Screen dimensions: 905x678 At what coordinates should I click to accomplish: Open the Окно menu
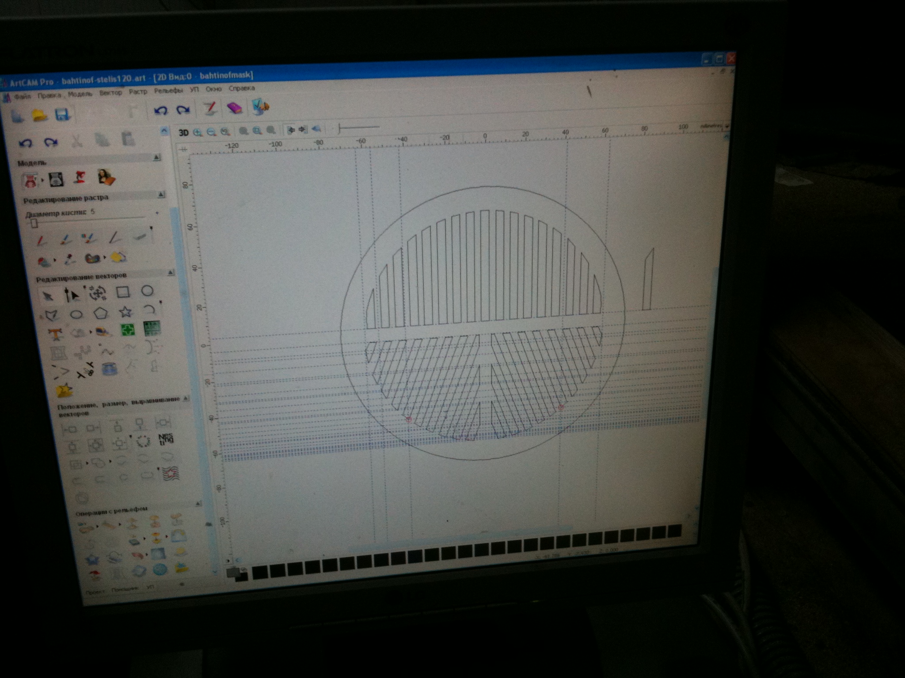tap(213, 89)
